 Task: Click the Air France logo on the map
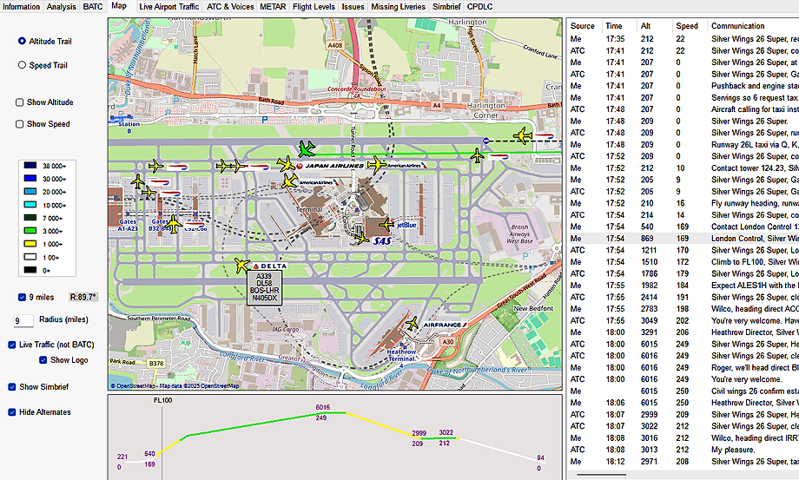tap(444, 325)
